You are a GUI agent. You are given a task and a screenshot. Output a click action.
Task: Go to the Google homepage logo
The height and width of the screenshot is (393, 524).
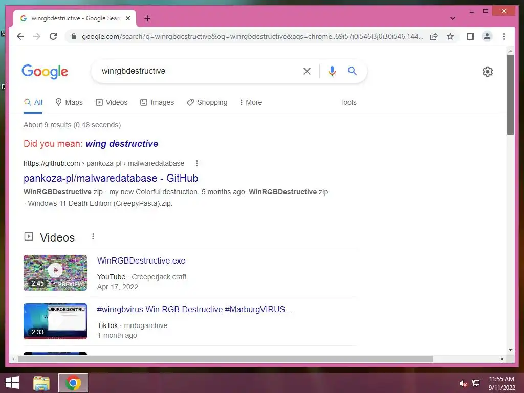tap(45, 72)
